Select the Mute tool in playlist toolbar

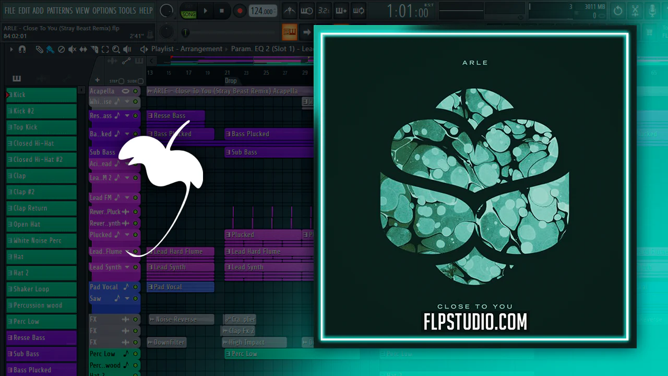[72, 49]
